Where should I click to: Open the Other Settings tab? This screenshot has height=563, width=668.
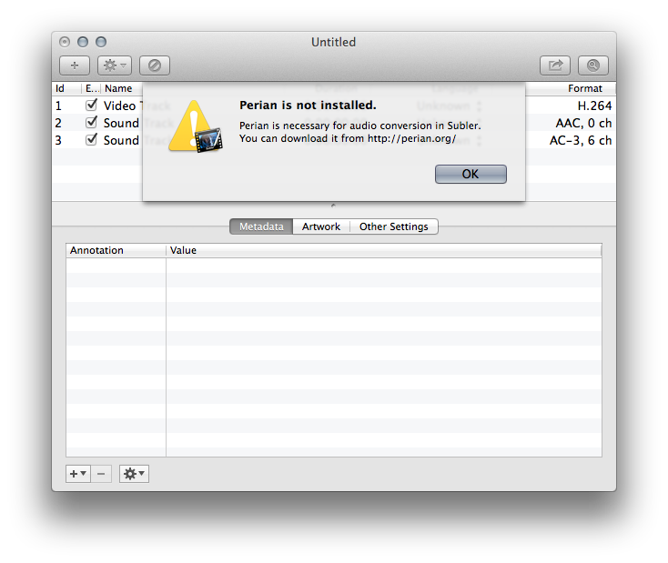point(394,226)
